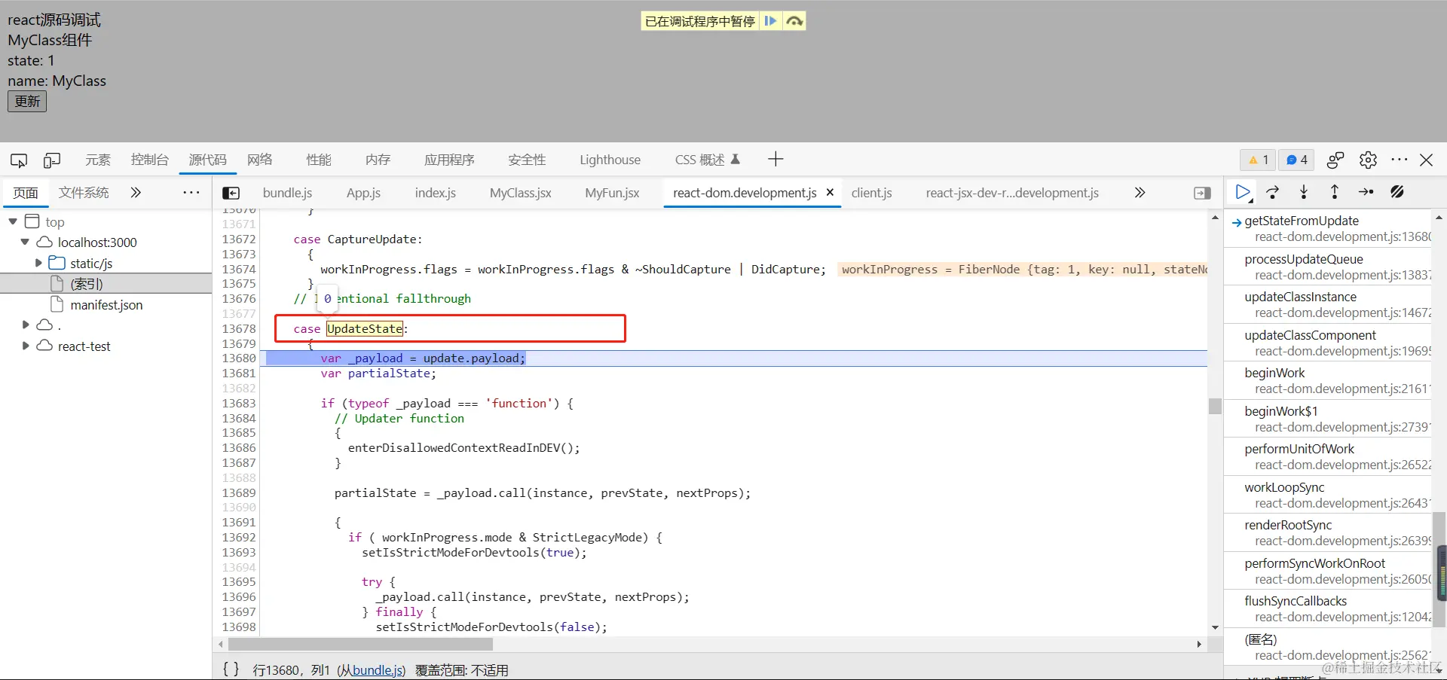1447x680 pixels.
Task: Open the warnings counter badge showing 1
Action: click(x=1259, y=160)
